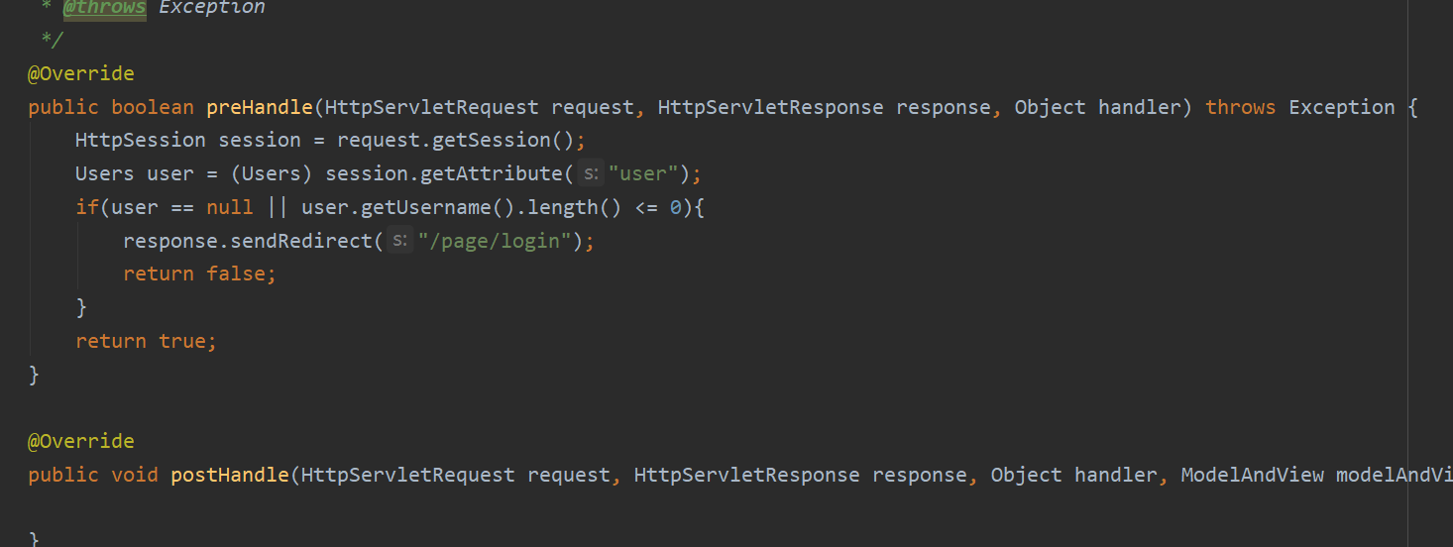
Task: Click the HttpSession type on the session declaration
Action: click(141, 140)
